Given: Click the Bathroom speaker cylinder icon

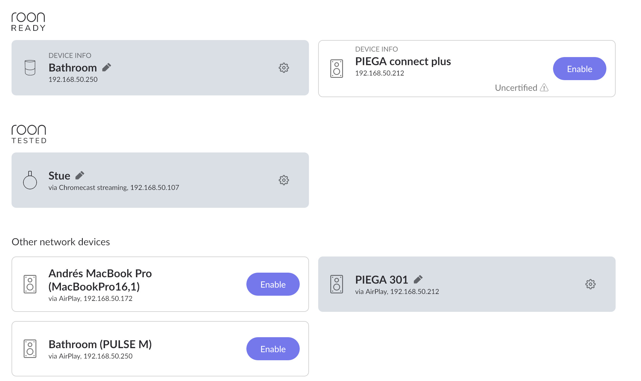Looking at the screenshot, I should coord(30,68).
